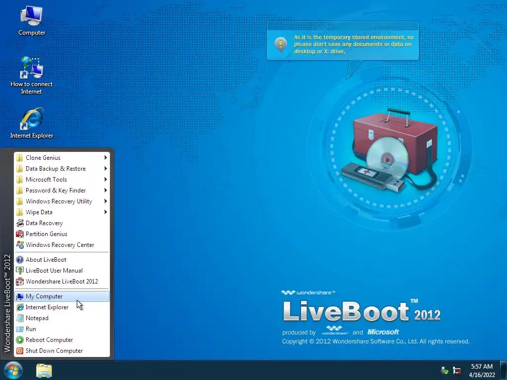Viewport: 507px width, 380px height.
Task: Choose Password & Key Finder entry
Action: (62, 190)
